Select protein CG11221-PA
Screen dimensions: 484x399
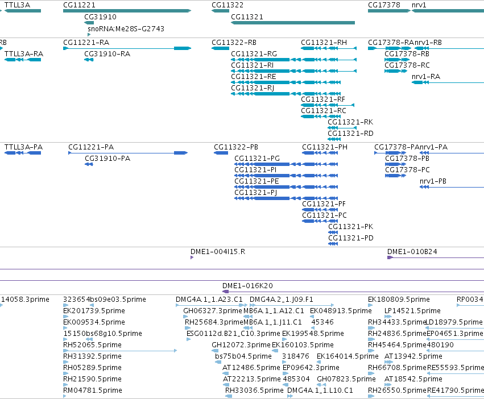(91, 147)
